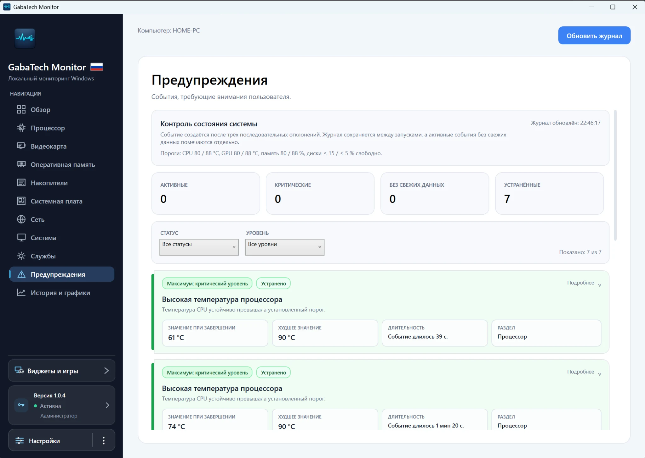The image size is (645, 458).
Task: Click the Оперативная память icon
Action: (21, 164)
